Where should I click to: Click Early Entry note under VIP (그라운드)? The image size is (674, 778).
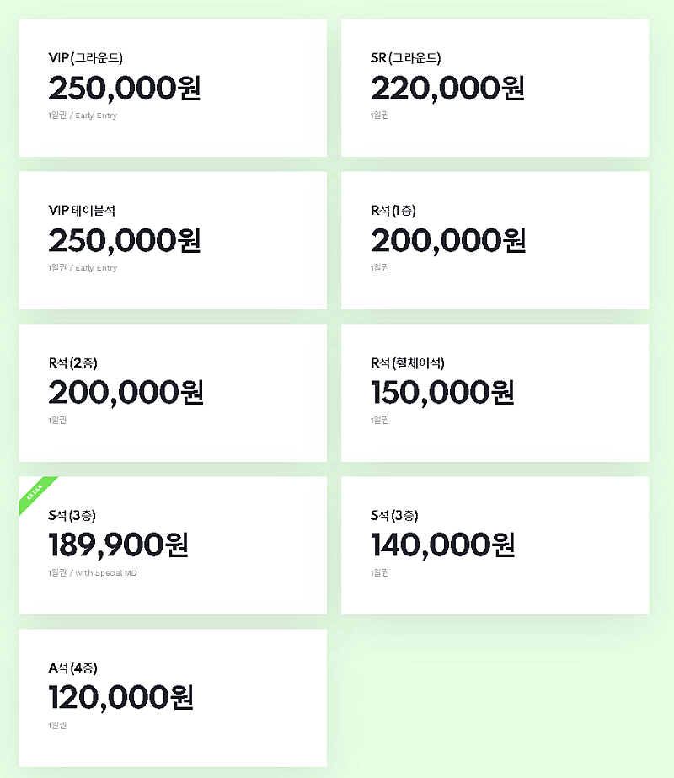coord(96,115)
